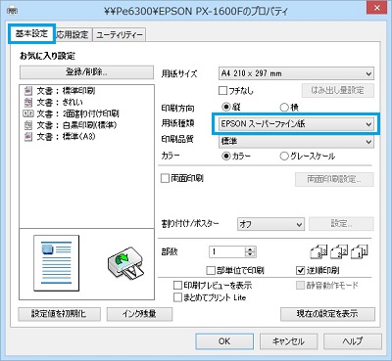Click the 設定値を初期化 button
Screen dimensions: 392x361
point(59,314)
